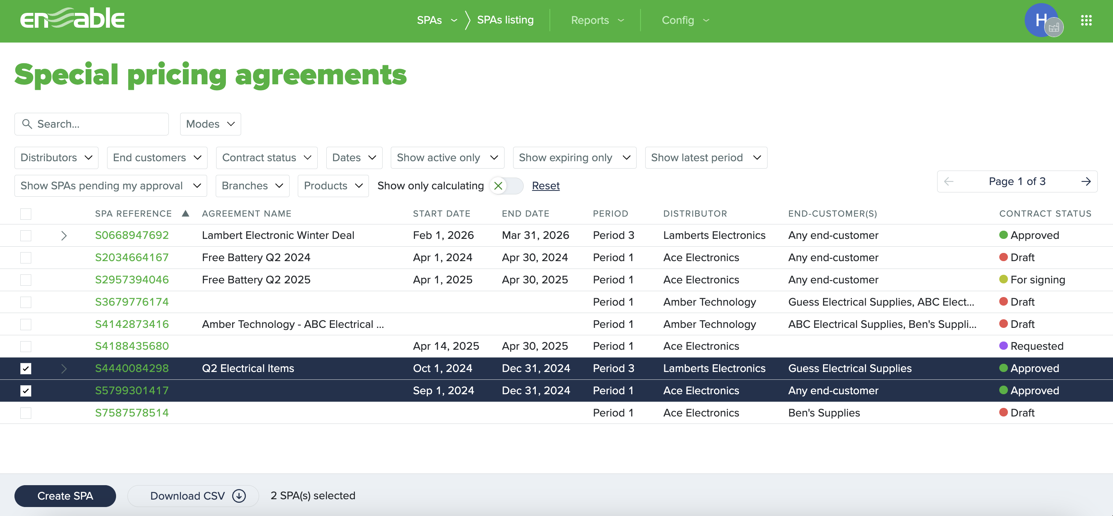Click the Contract Status column header

point(1045,214)
